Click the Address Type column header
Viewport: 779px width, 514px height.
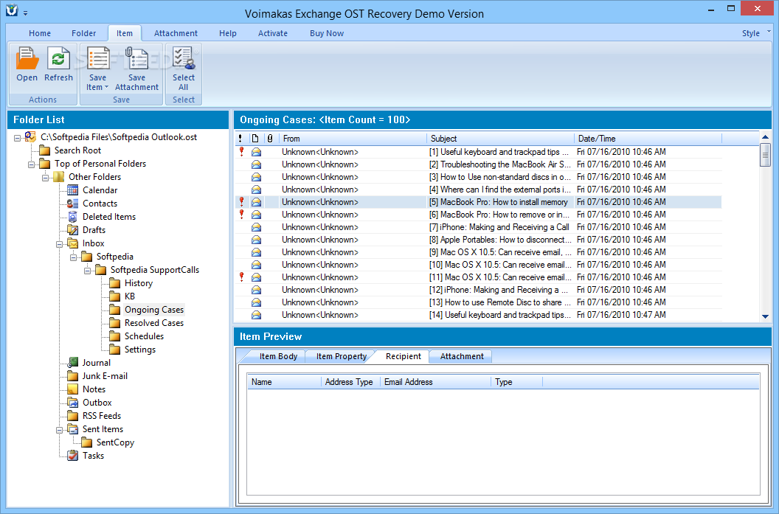(x=350, y=382)
